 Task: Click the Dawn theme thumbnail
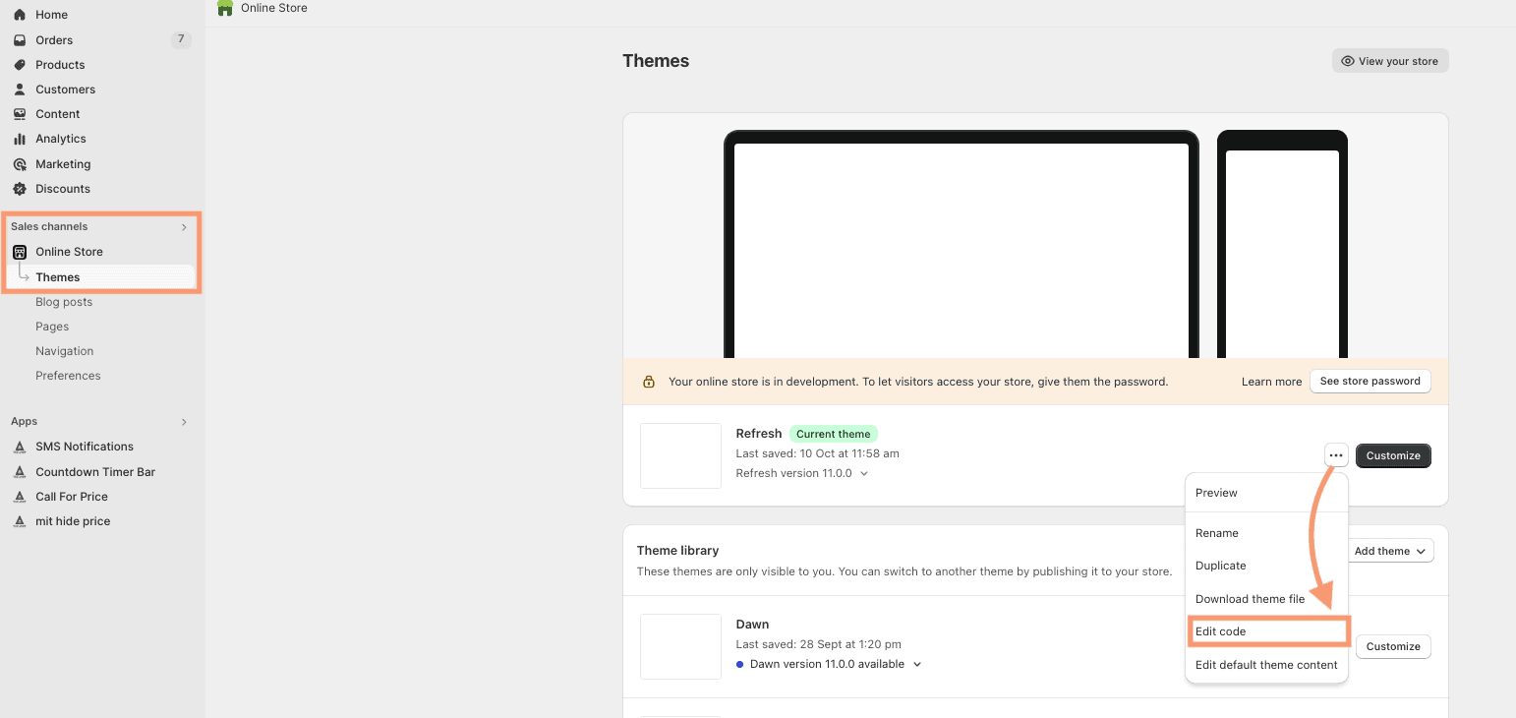coord(680,646)
